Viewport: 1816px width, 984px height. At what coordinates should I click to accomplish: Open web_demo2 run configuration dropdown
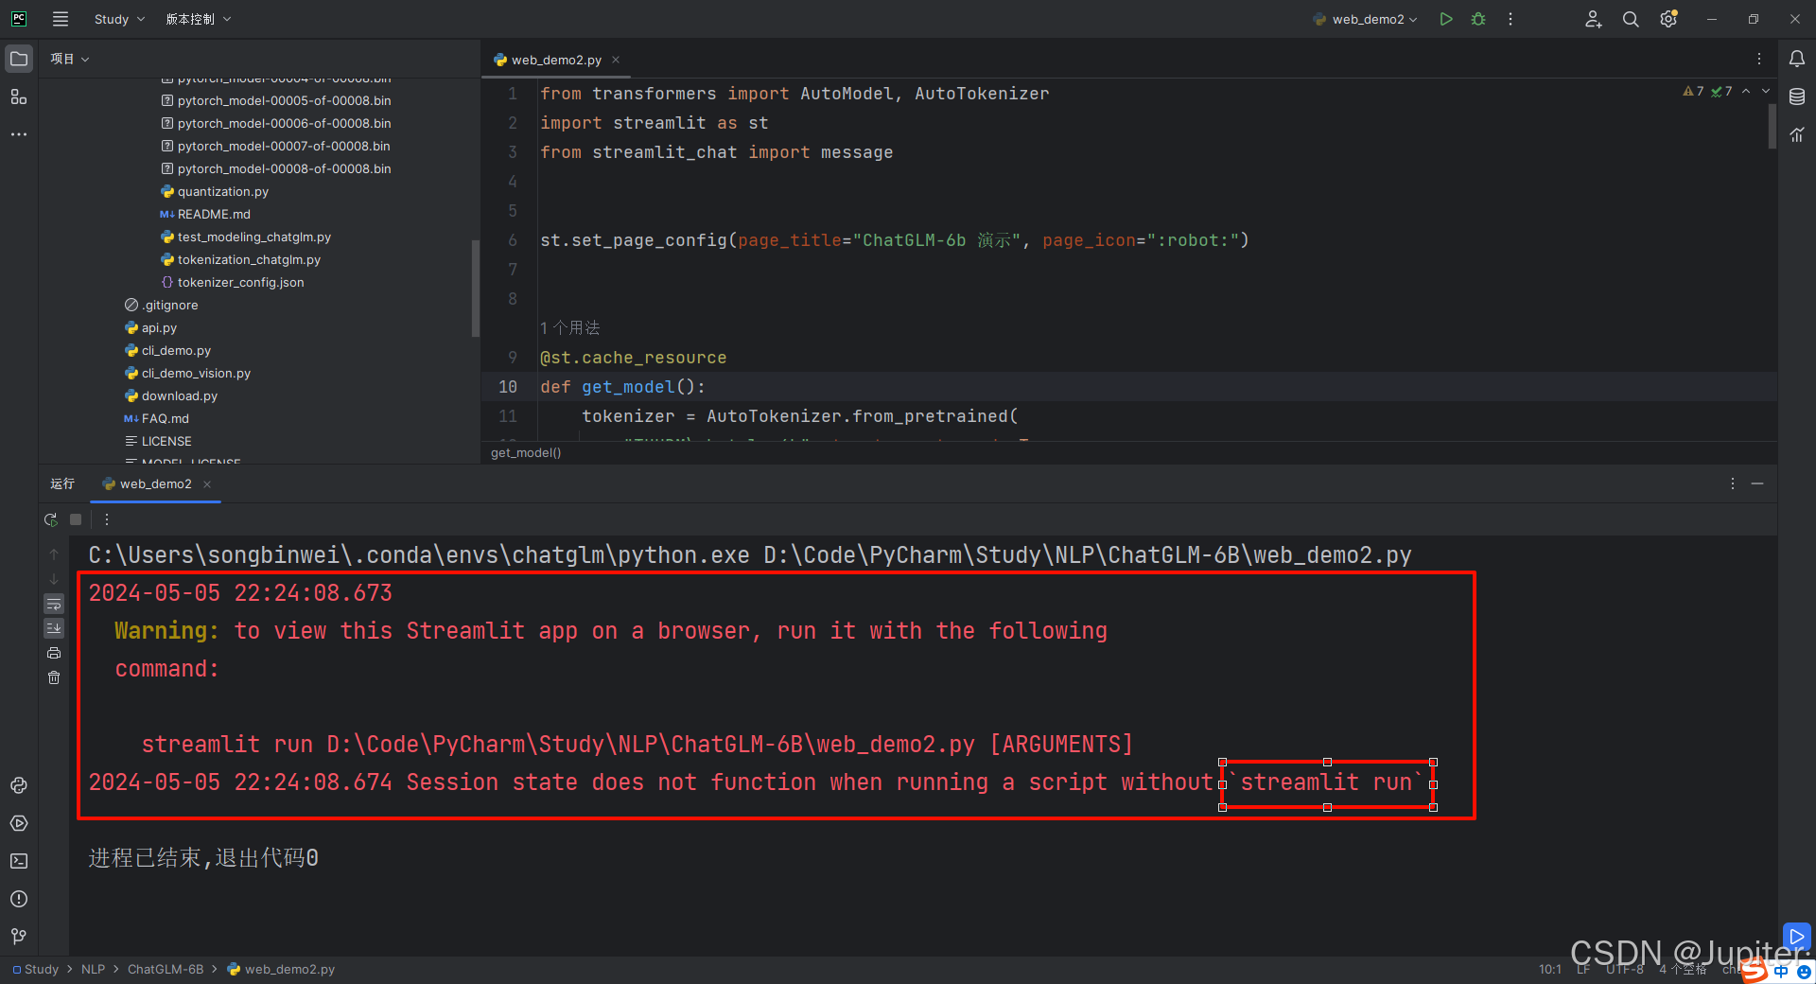pos(1365,19)
